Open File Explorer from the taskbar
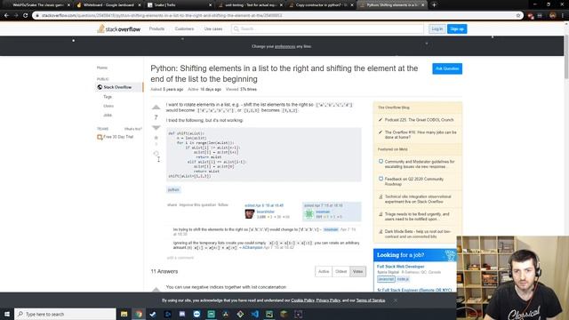The height and width of the screenshot is (320, 569). pos(124,314)
